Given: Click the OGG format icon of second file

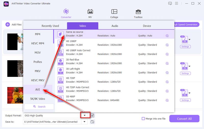Looking at the screenshot, I should (185, 66).
